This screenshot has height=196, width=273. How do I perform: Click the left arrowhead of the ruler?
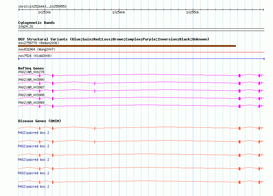point(19,10)
